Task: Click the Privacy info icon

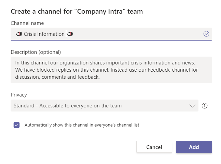Action: click(x=205, y=106)
